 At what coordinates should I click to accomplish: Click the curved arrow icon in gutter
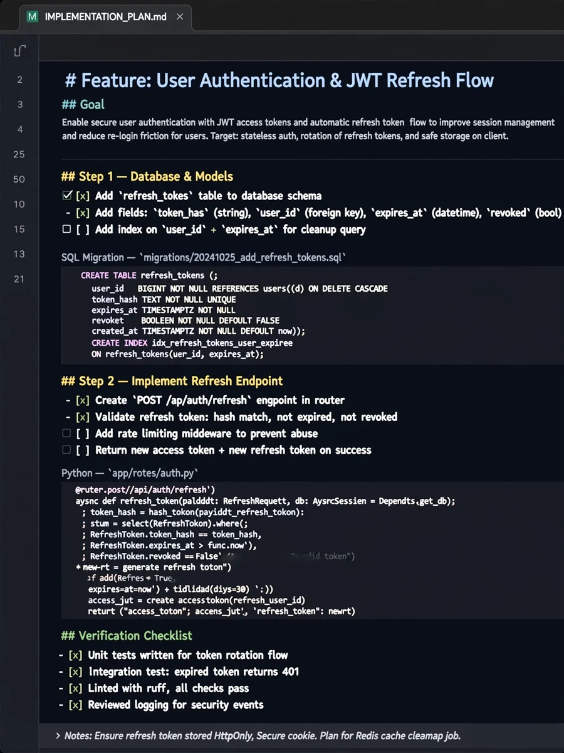click(19, 51)
